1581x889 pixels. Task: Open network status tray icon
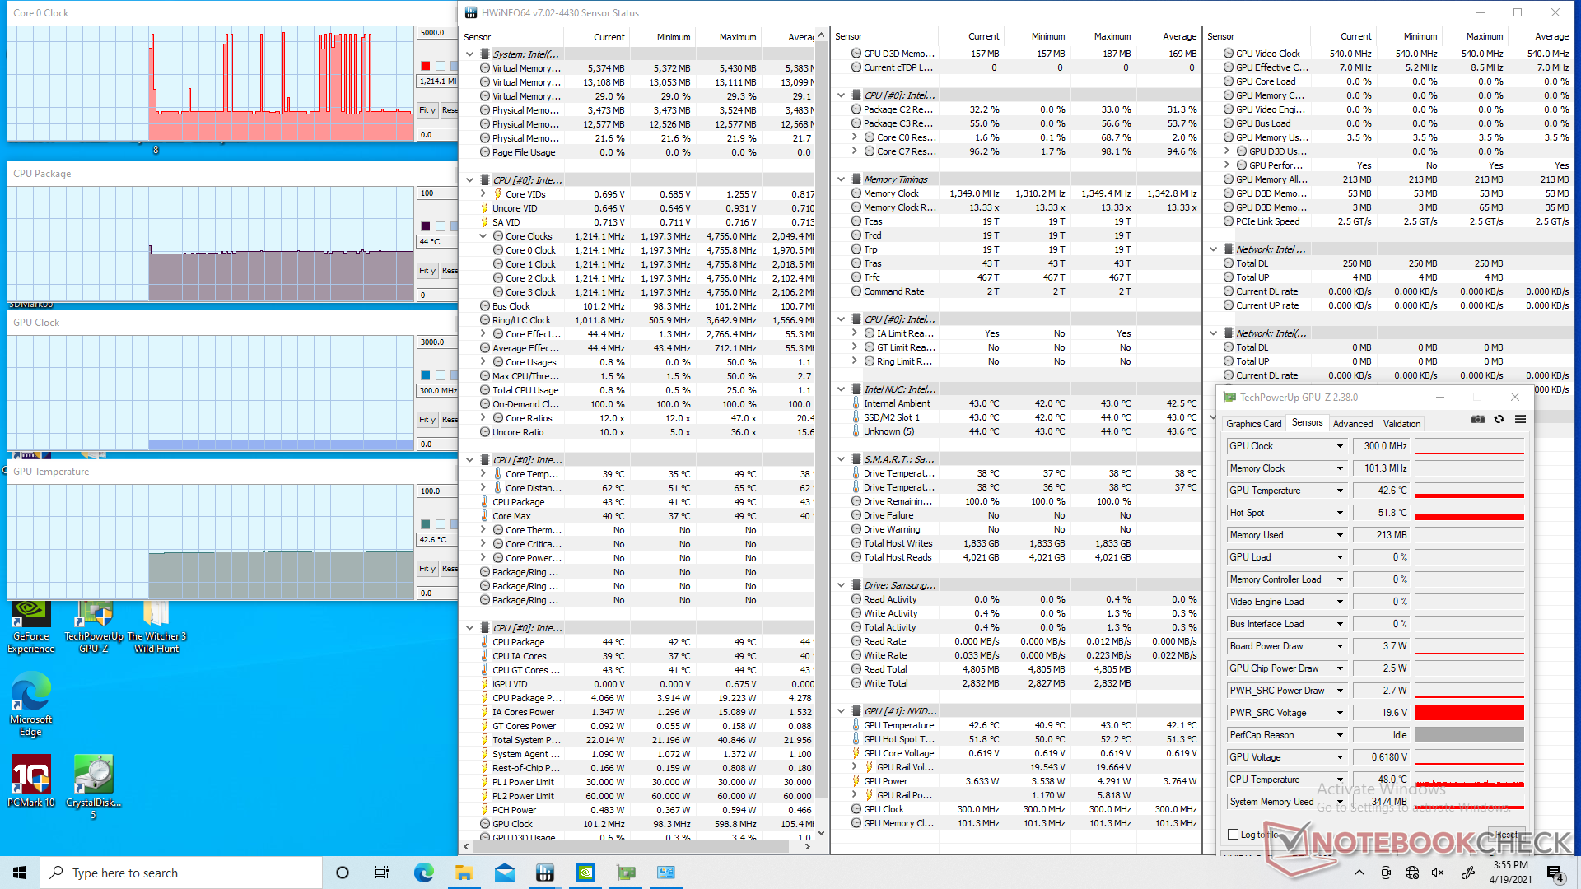(x=1412, y=873)
